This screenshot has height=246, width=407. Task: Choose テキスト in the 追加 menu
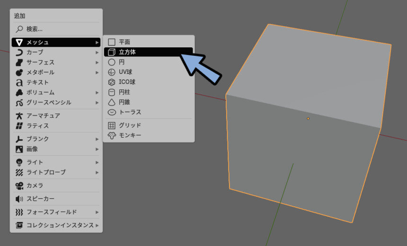[56, 82]
